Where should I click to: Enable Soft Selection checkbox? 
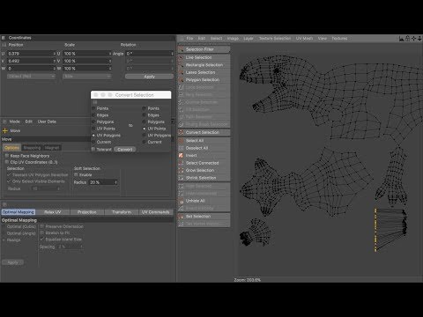pos(76,174)
